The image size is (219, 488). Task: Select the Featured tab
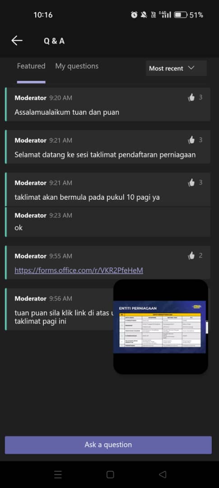[x=31, y=66]
